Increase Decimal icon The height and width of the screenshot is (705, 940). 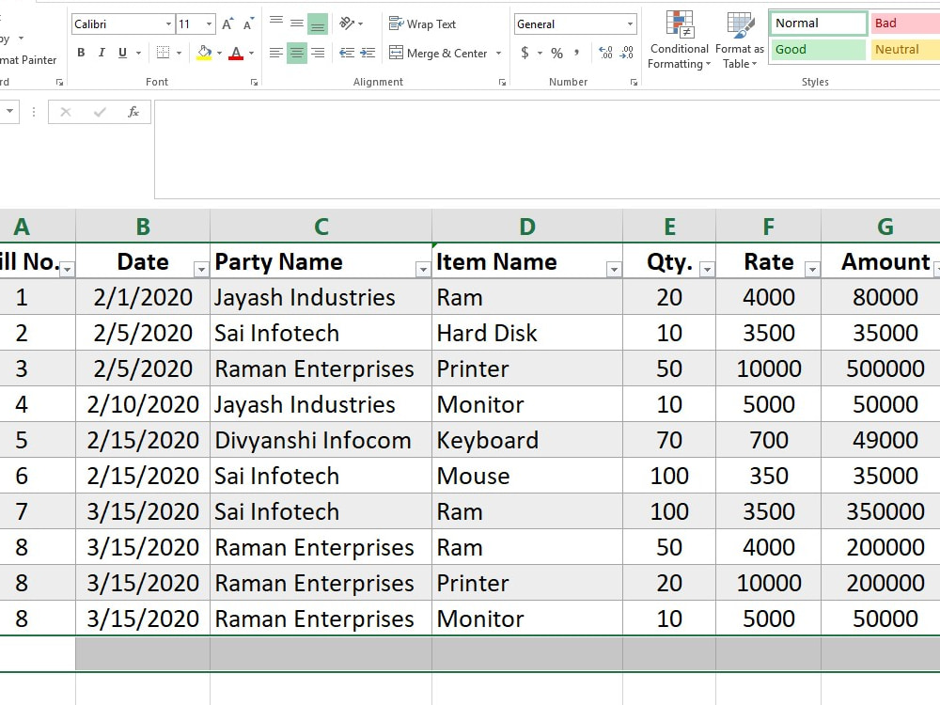click(605, 53)
